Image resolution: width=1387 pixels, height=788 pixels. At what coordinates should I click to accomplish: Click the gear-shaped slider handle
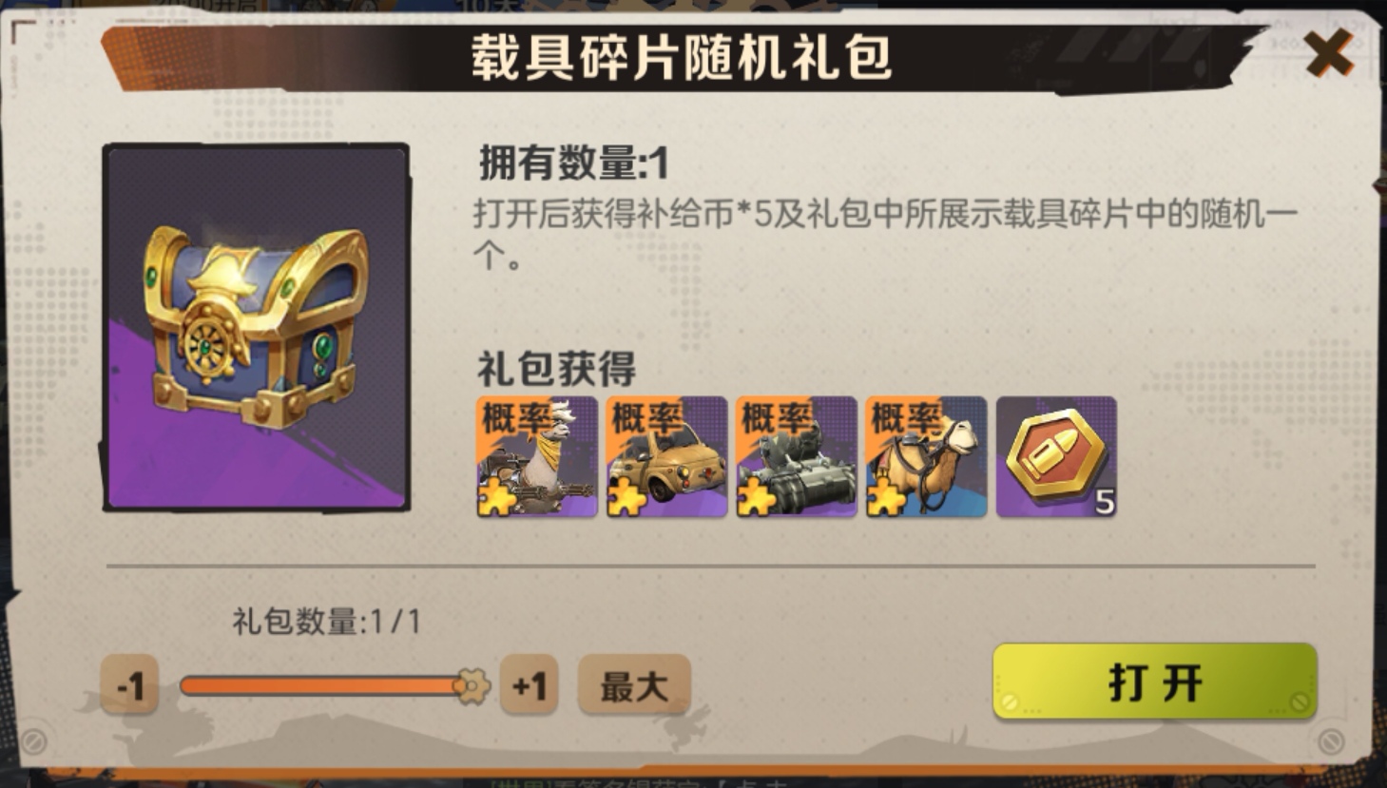(472, 685)
